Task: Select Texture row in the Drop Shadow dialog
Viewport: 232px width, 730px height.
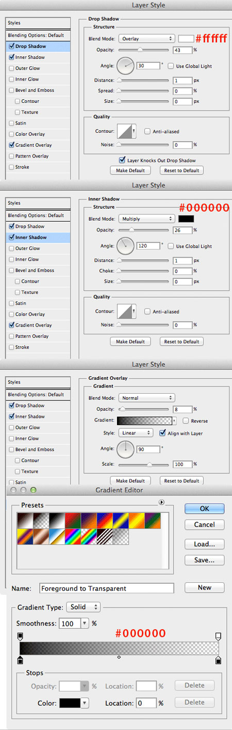Action: [38, 112]
